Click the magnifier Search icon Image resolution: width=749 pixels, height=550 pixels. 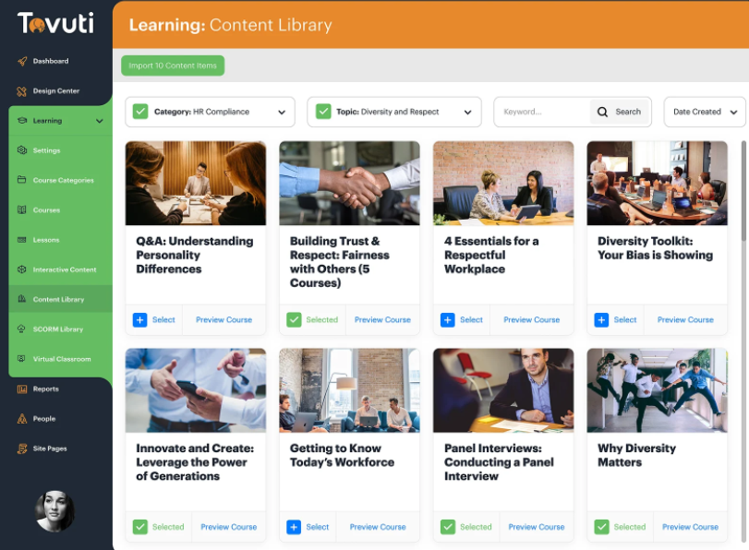602,112
